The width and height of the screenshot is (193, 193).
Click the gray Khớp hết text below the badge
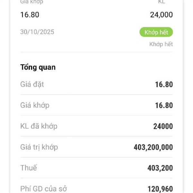161,44
